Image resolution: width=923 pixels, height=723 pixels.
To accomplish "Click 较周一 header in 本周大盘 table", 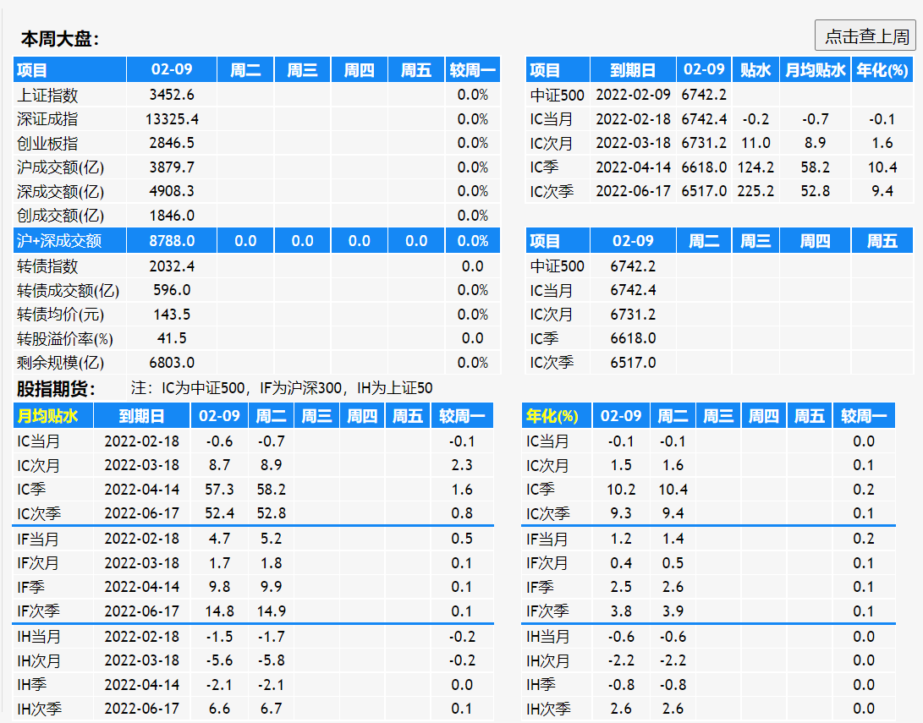I will click(473, 70).
